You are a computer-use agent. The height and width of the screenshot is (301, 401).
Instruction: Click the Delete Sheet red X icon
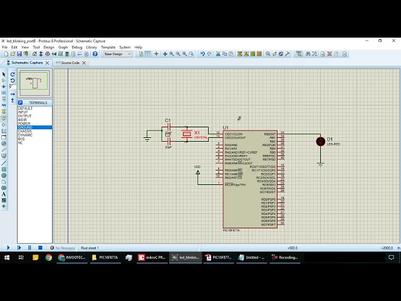pyautogui.click(x=330, y=54)
